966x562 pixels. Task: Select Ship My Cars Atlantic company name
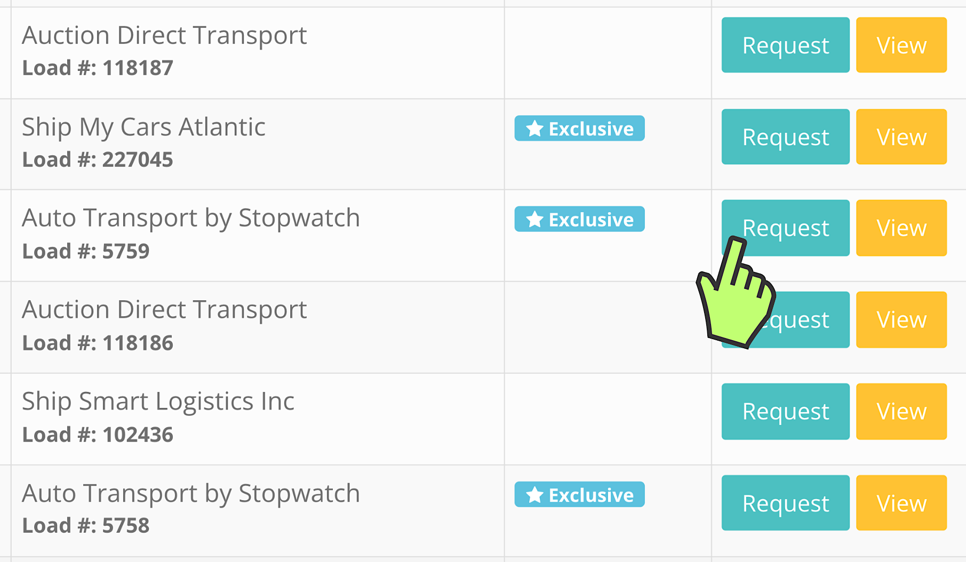[x=143, y=127]
